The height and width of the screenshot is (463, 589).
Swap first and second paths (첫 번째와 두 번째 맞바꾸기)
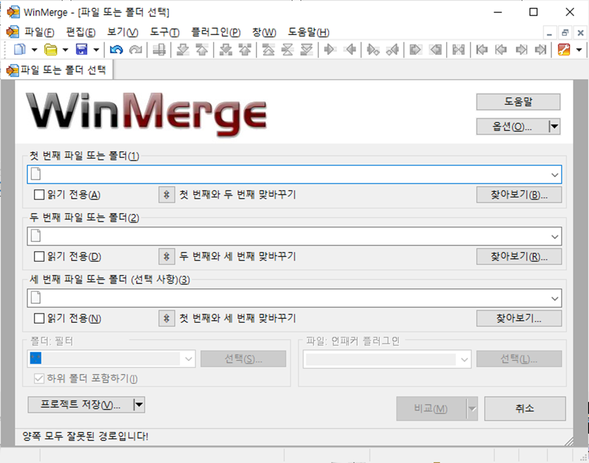coord(167,195)
